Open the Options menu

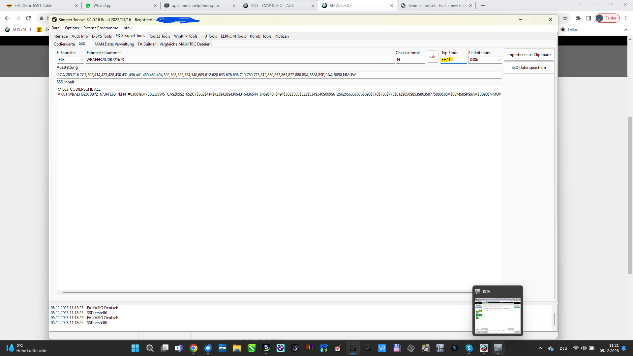pyautogui.click(x=72, y=28)
